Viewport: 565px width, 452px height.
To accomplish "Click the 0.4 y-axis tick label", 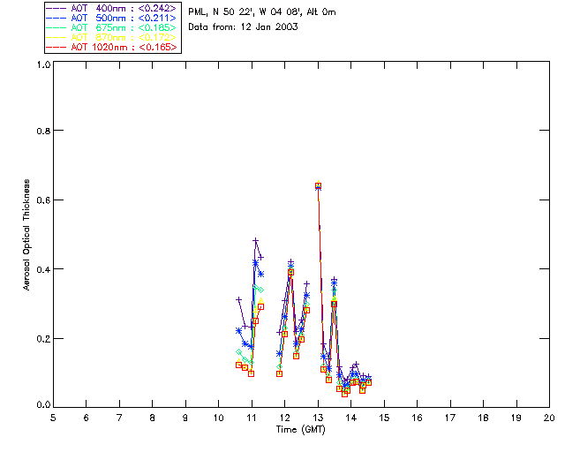I will click(x=43, y=269).
